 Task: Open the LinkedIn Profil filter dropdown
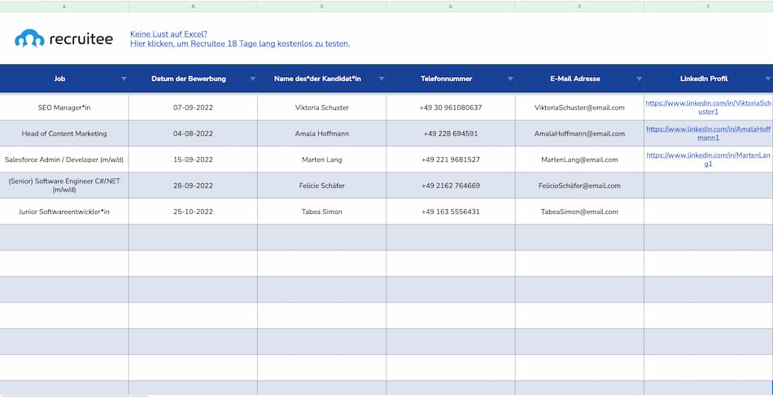click(767, 79)
